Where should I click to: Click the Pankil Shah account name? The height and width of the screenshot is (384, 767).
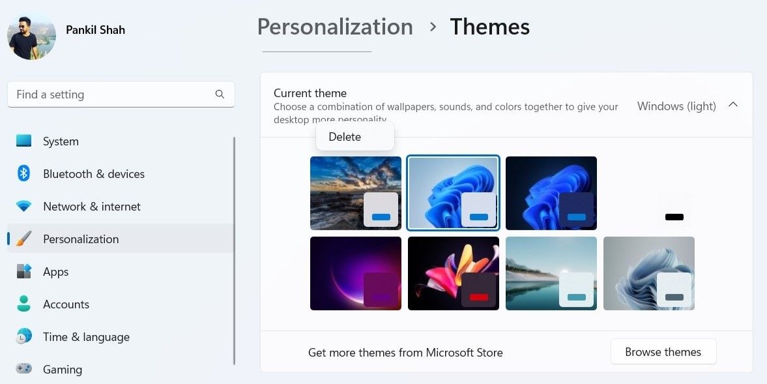[95, 30]
